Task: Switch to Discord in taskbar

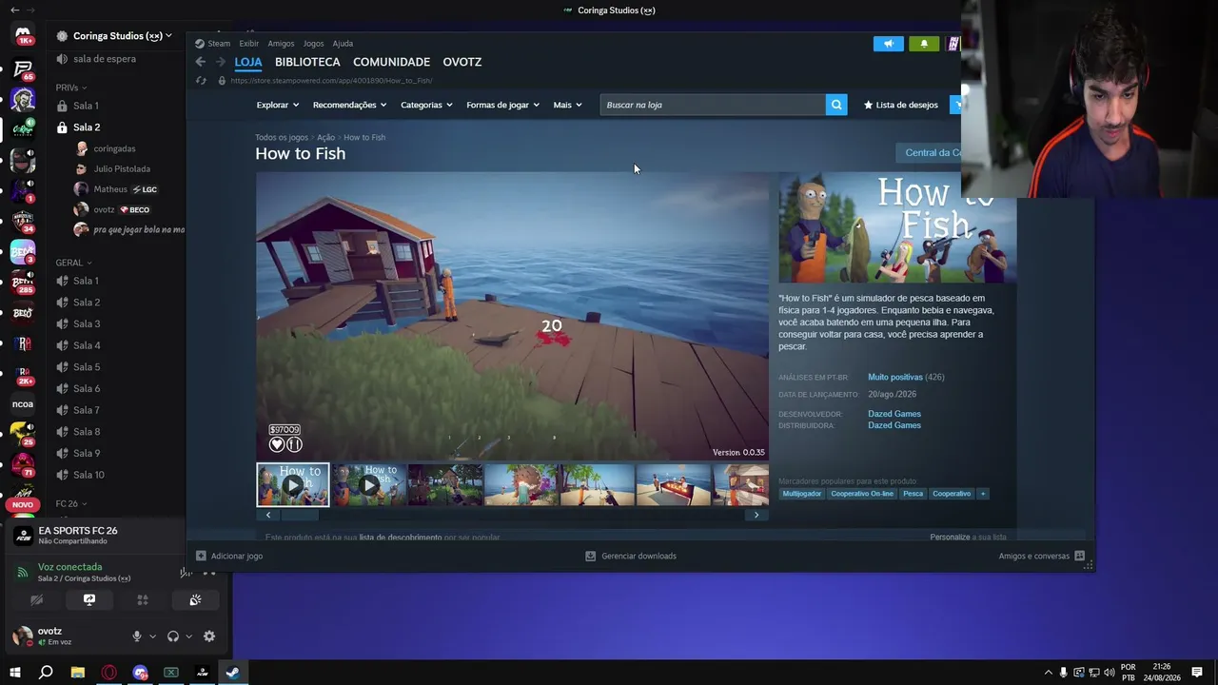Action: click(x=141, y=673)
